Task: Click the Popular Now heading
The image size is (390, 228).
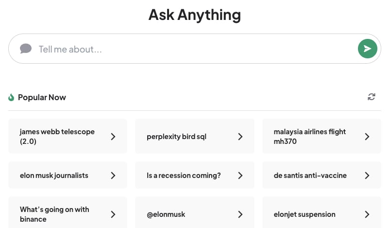Action: click(42, 97)
